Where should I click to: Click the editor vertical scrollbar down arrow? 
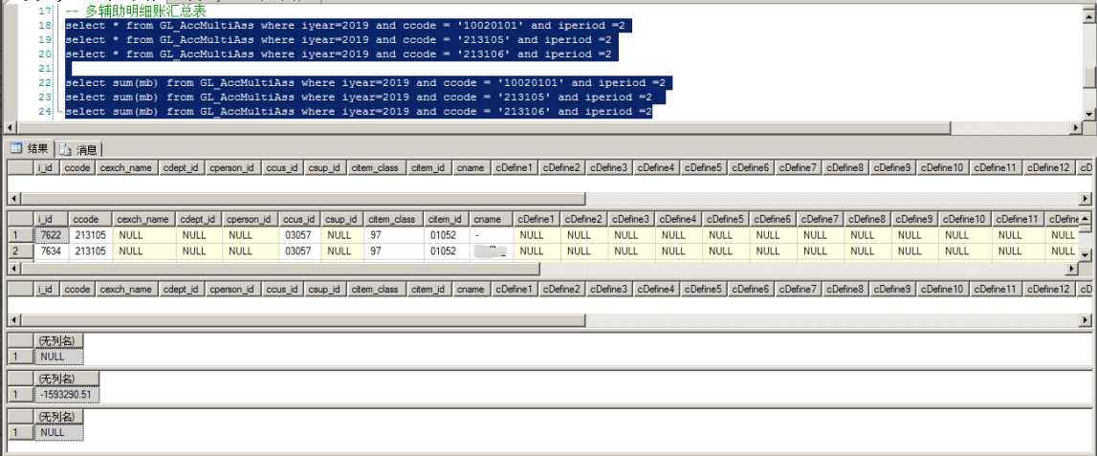tap(1088, 114)
